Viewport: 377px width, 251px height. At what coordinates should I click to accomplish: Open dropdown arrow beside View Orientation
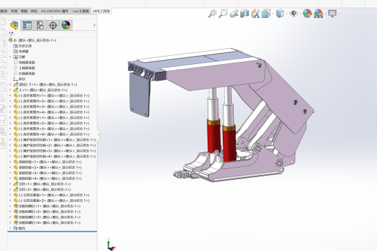[273, 14]
